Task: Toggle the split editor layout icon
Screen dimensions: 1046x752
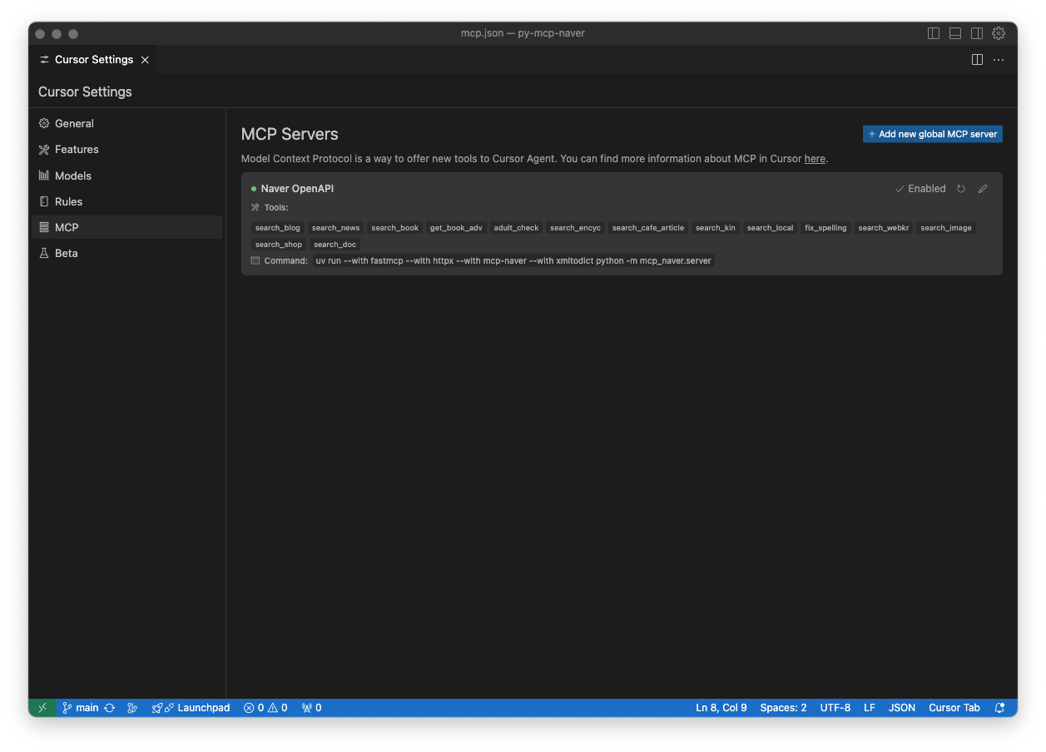Action: tap(975, 59)
